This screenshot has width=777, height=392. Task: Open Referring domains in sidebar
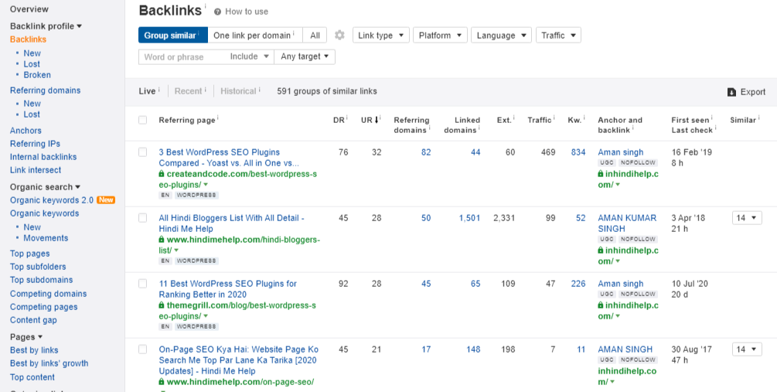coord(45,90)
